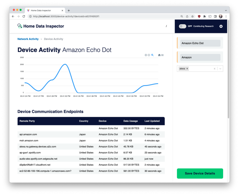Screen dimensions: 239x195
Task: Open the browser Extensions puzzle icon
Action: pyautogui.click(x=204, y=16)
